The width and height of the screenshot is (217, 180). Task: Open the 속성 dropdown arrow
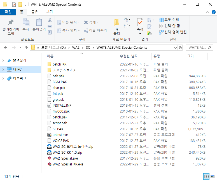click(140, 34)
